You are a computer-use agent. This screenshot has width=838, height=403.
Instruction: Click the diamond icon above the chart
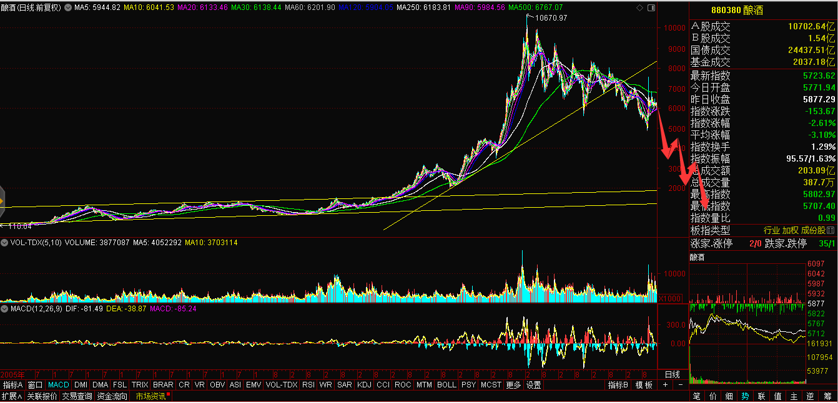coord(639,7)
